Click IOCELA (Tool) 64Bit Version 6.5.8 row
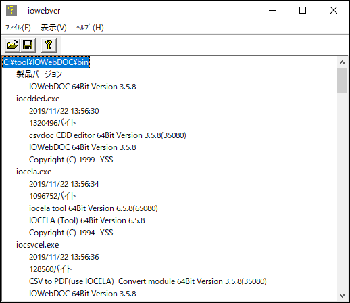Viewport: 350px width, 303px height. tap(87, 220)
